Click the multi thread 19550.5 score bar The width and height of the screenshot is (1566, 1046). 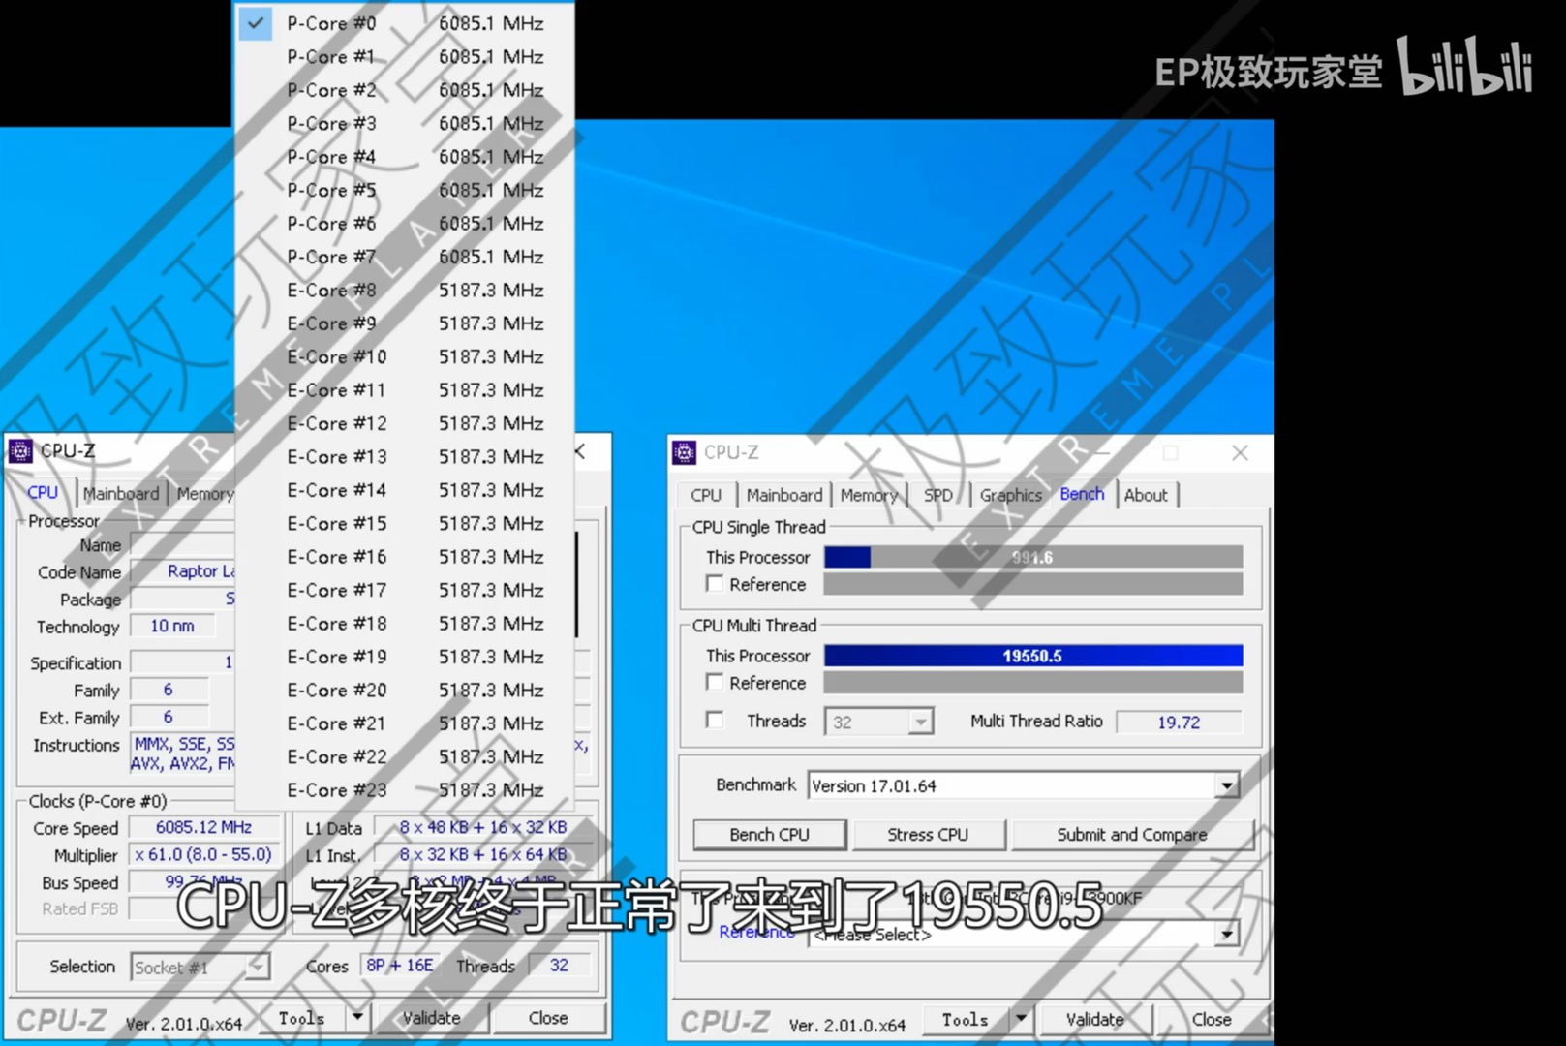click(x=1033, y=656)
